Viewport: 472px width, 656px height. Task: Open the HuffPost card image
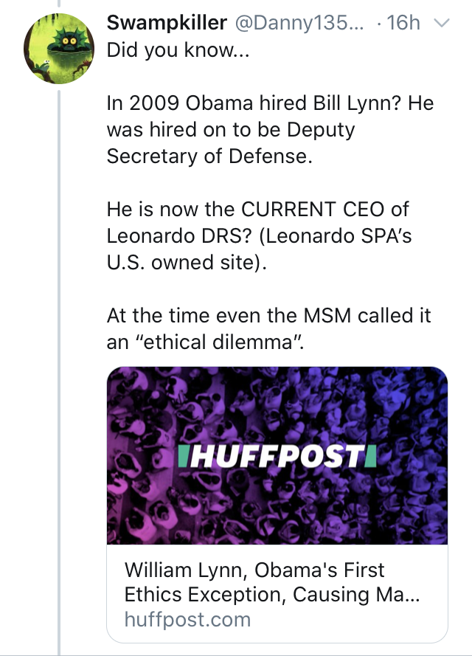click(x=277, y=455)
